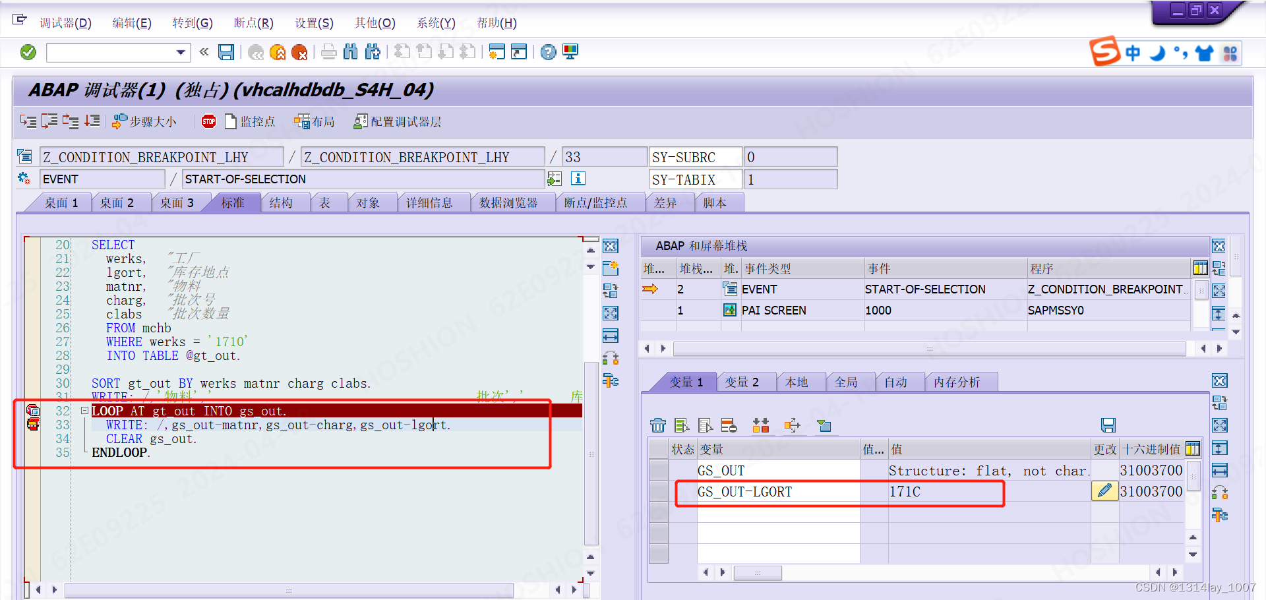Click the variable table vertical scroll-down arrow
1266x600 pixels.
coord(1193,554)
